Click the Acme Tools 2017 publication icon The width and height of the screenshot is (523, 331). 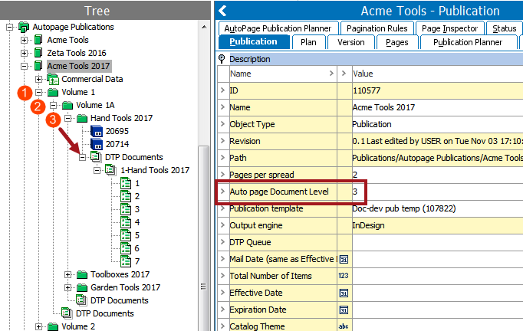[x=38, y=66]
